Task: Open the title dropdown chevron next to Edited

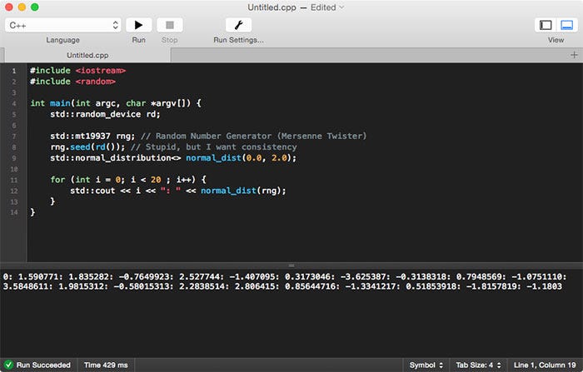Action: [x=341, y=7]
